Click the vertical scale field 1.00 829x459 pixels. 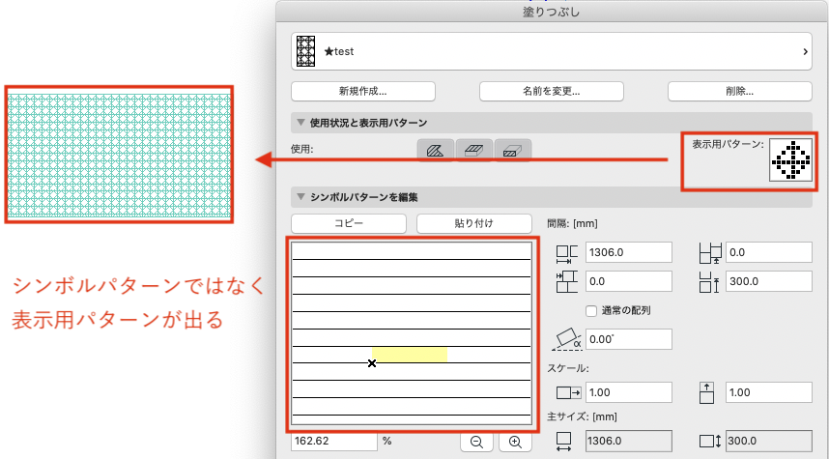(769, 392)
